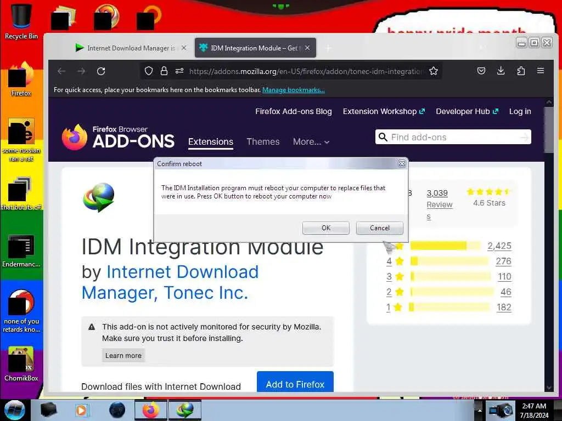Open the 2,425 five-star reviews count
The width and height of the screenshot is (562, 421).
(499, 246)
